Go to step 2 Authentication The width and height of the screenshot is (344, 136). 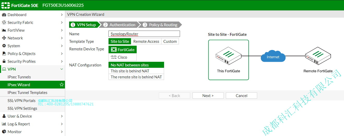point(120,25)
